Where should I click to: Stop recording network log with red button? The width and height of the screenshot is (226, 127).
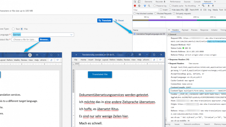pos(135,6)
